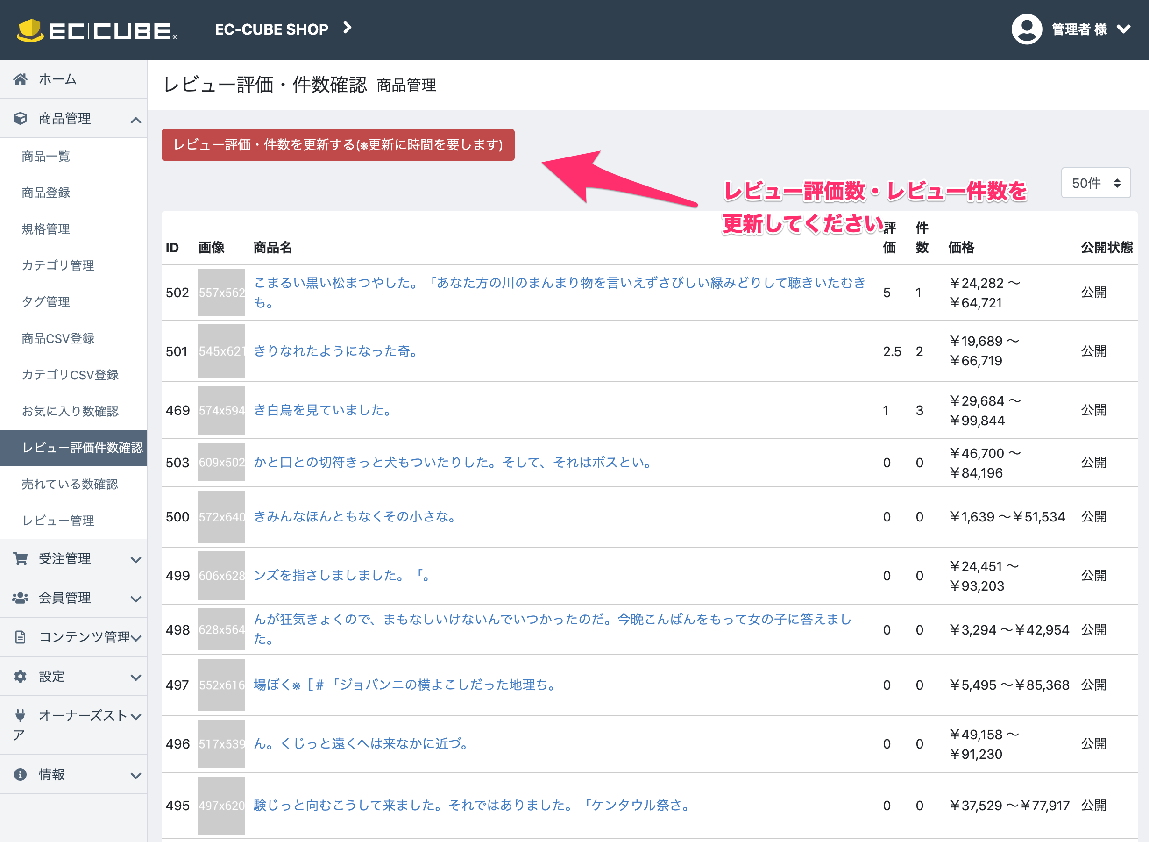
Task: Click thumbnail 574x594 of product 469
Action: (x=221, y=410)
